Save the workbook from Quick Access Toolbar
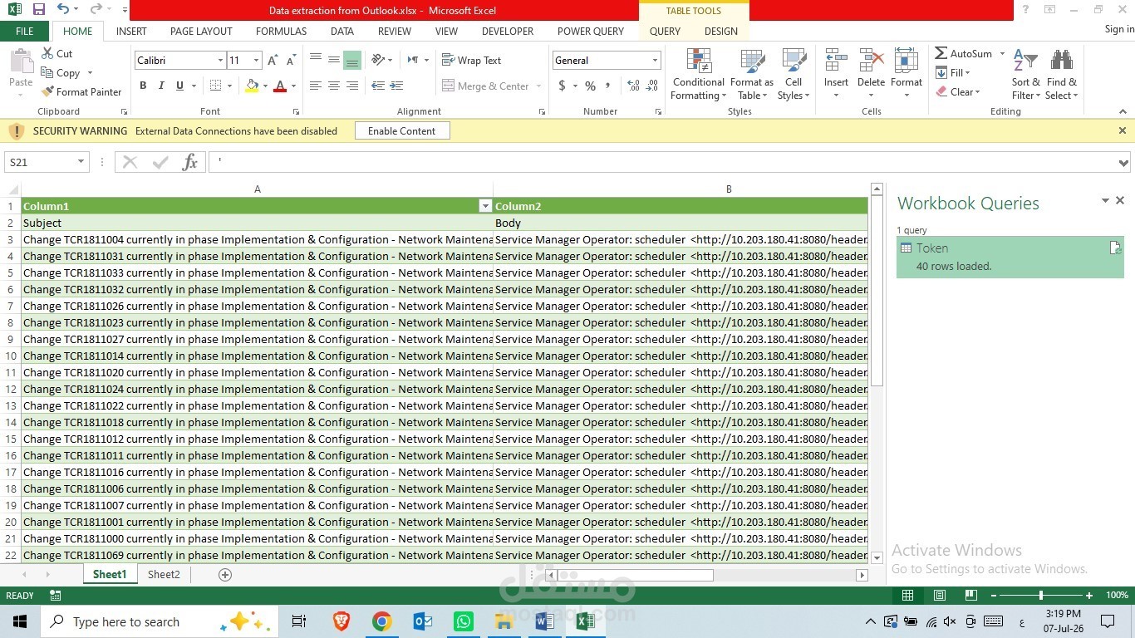 point(38,10)
